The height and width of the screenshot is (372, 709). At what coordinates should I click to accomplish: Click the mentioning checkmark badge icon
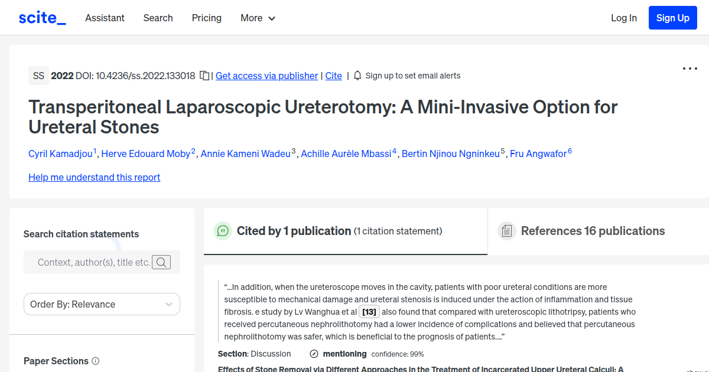(313, 354)
